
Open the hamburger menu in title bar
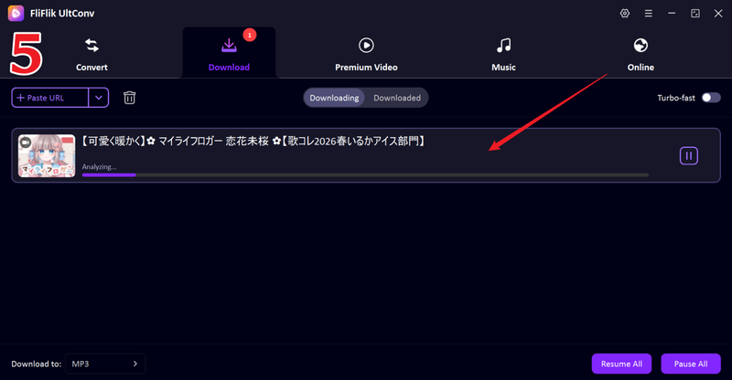point(649,14)
